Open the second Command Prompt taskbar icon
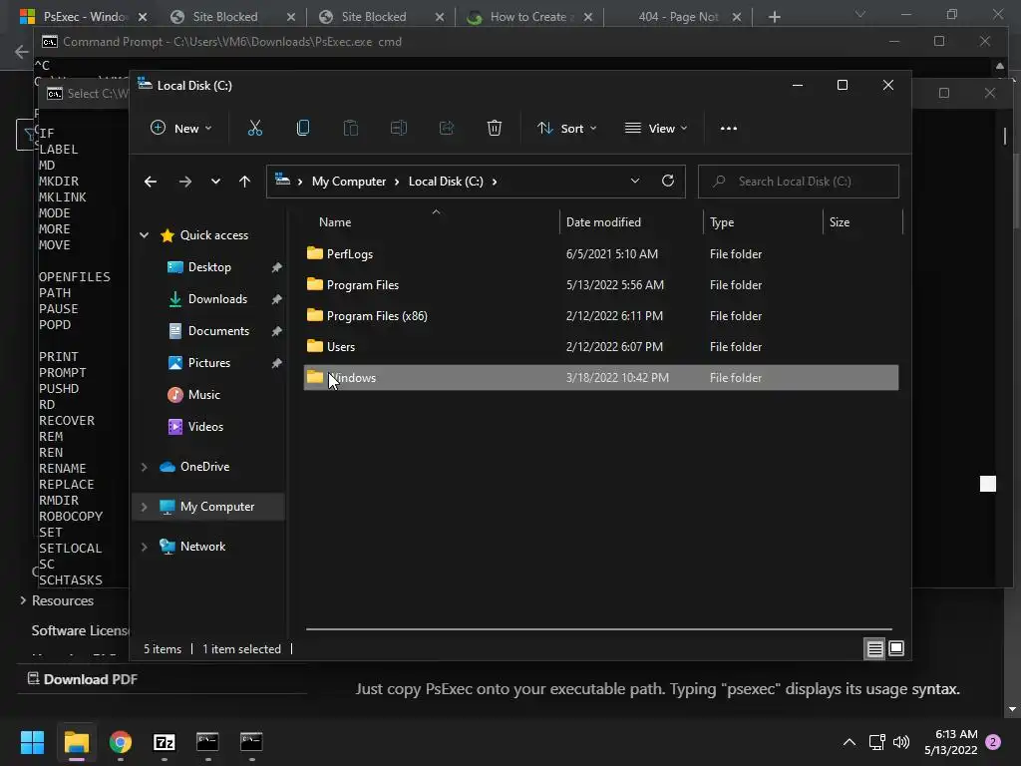 (x=251, y=742)
